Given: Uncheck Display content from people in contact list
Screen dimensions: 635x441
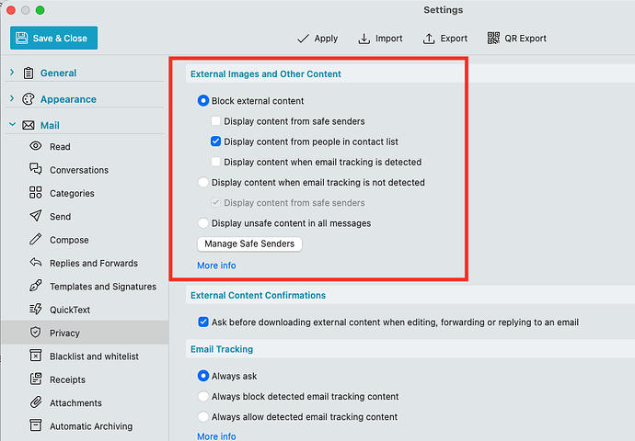Looking at the screenshot, I should 215,141.
